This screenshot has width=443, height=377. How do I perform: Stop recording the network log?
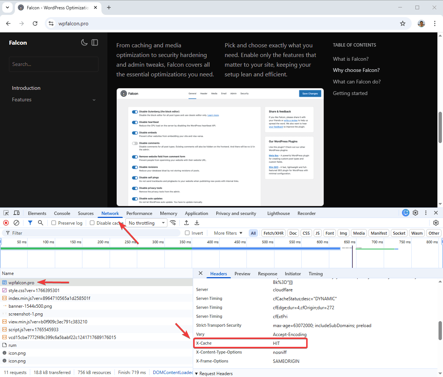(5, 222)
